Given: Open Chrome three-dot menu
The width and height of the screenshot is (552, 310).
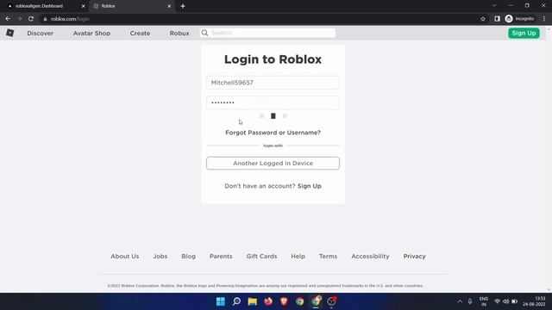Looking at the screenshot, I should 544,19.
